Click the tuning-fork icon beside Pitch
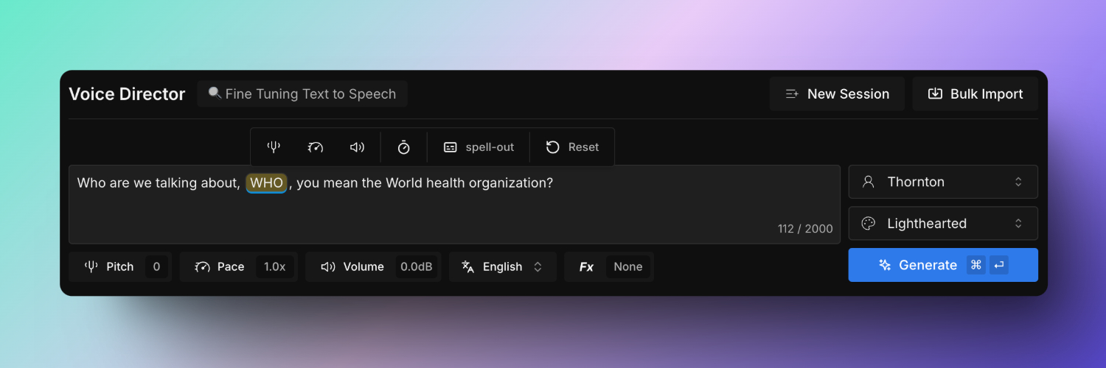The image size is (1106, 368). point(91,266)
